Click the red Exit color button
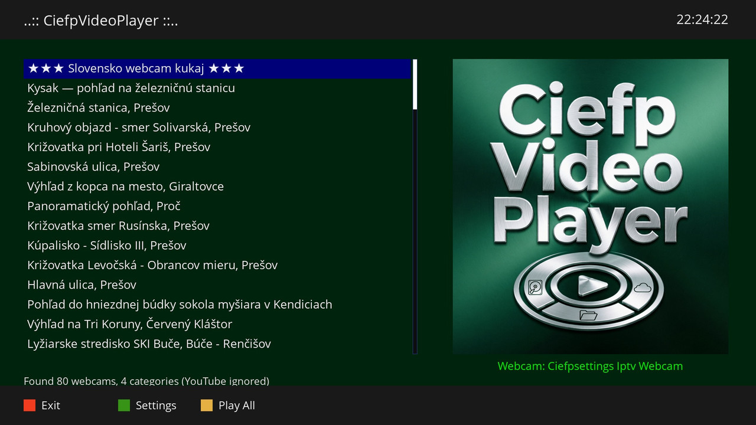This screenshot has width=756, height=425. click(x=30, y=406)
